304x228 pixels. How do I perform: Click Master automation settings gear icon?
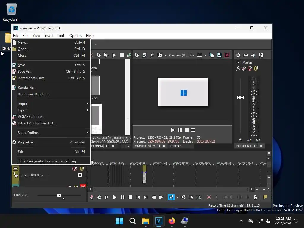pos(244,69)
